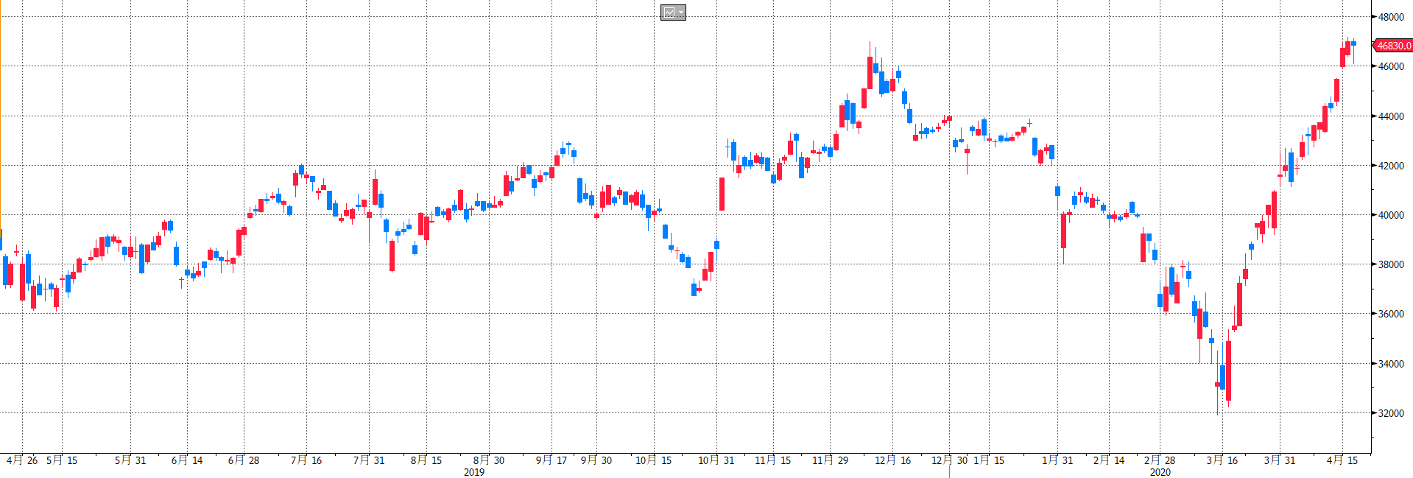Click the 32000 price axis label
The image size is (1413, 478).
tap(1391, 413)
